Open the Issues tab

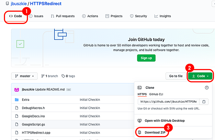(36, 16)
